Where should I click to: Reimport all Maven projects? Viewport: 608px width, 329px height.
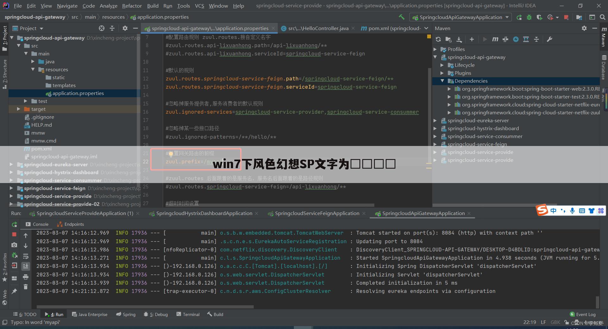[438, 39]
